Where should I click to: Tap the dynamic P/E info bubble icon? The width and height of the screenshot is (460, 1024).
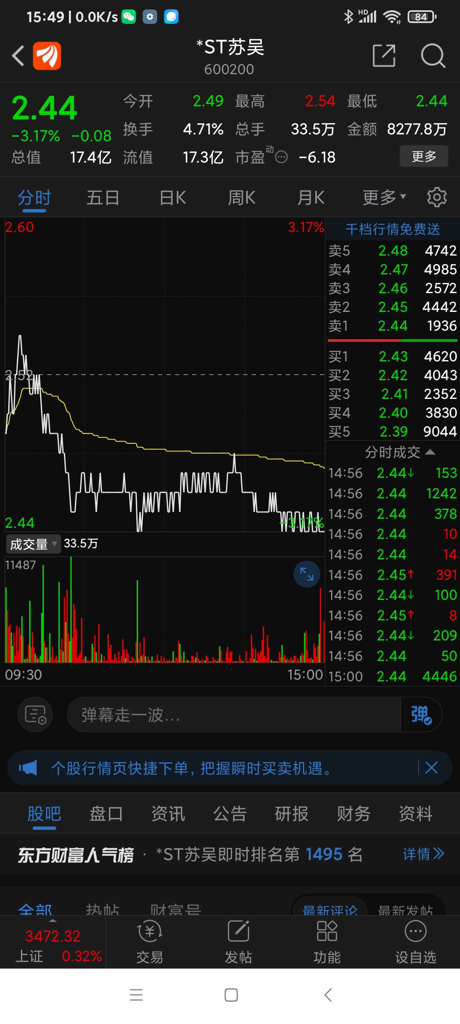click(x=281, y=157)
